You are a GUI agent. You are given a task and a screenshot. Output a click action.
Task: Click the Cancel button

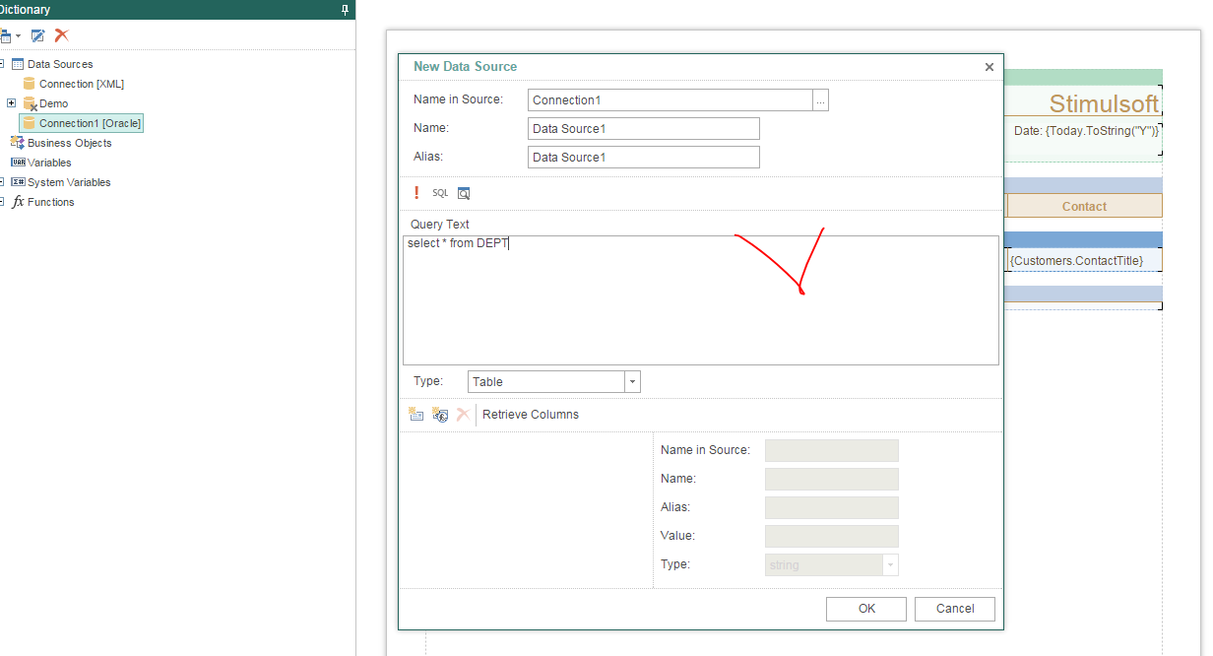(x=955, y=609)
